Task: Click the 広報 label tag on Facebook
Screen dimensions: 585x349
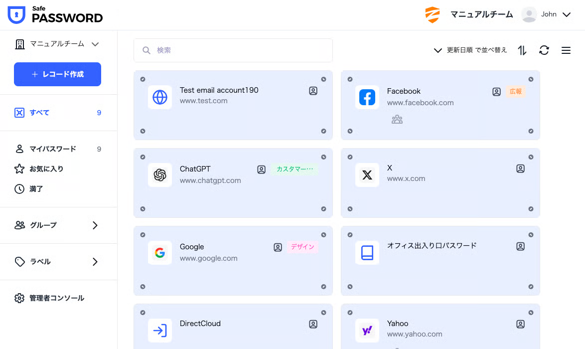Action: click(x=516, y=92)
